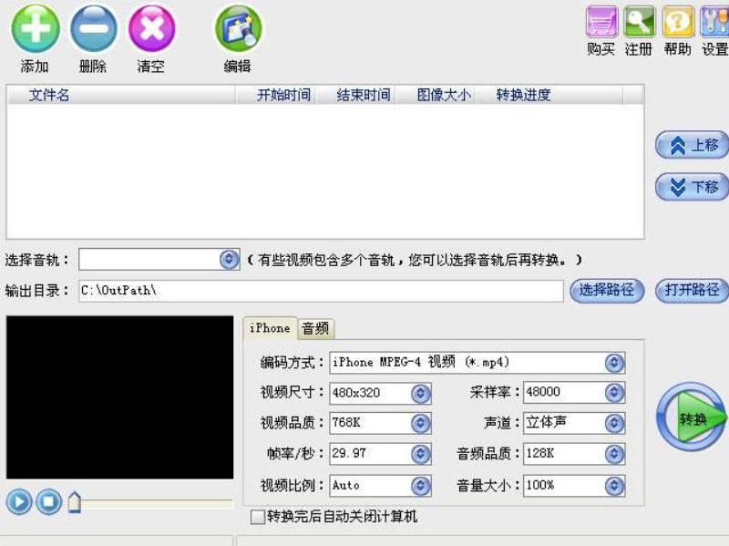Click the 添加 (Add) icon to add files
Screen dimensions: 729x546
click(x=35, y=30)
